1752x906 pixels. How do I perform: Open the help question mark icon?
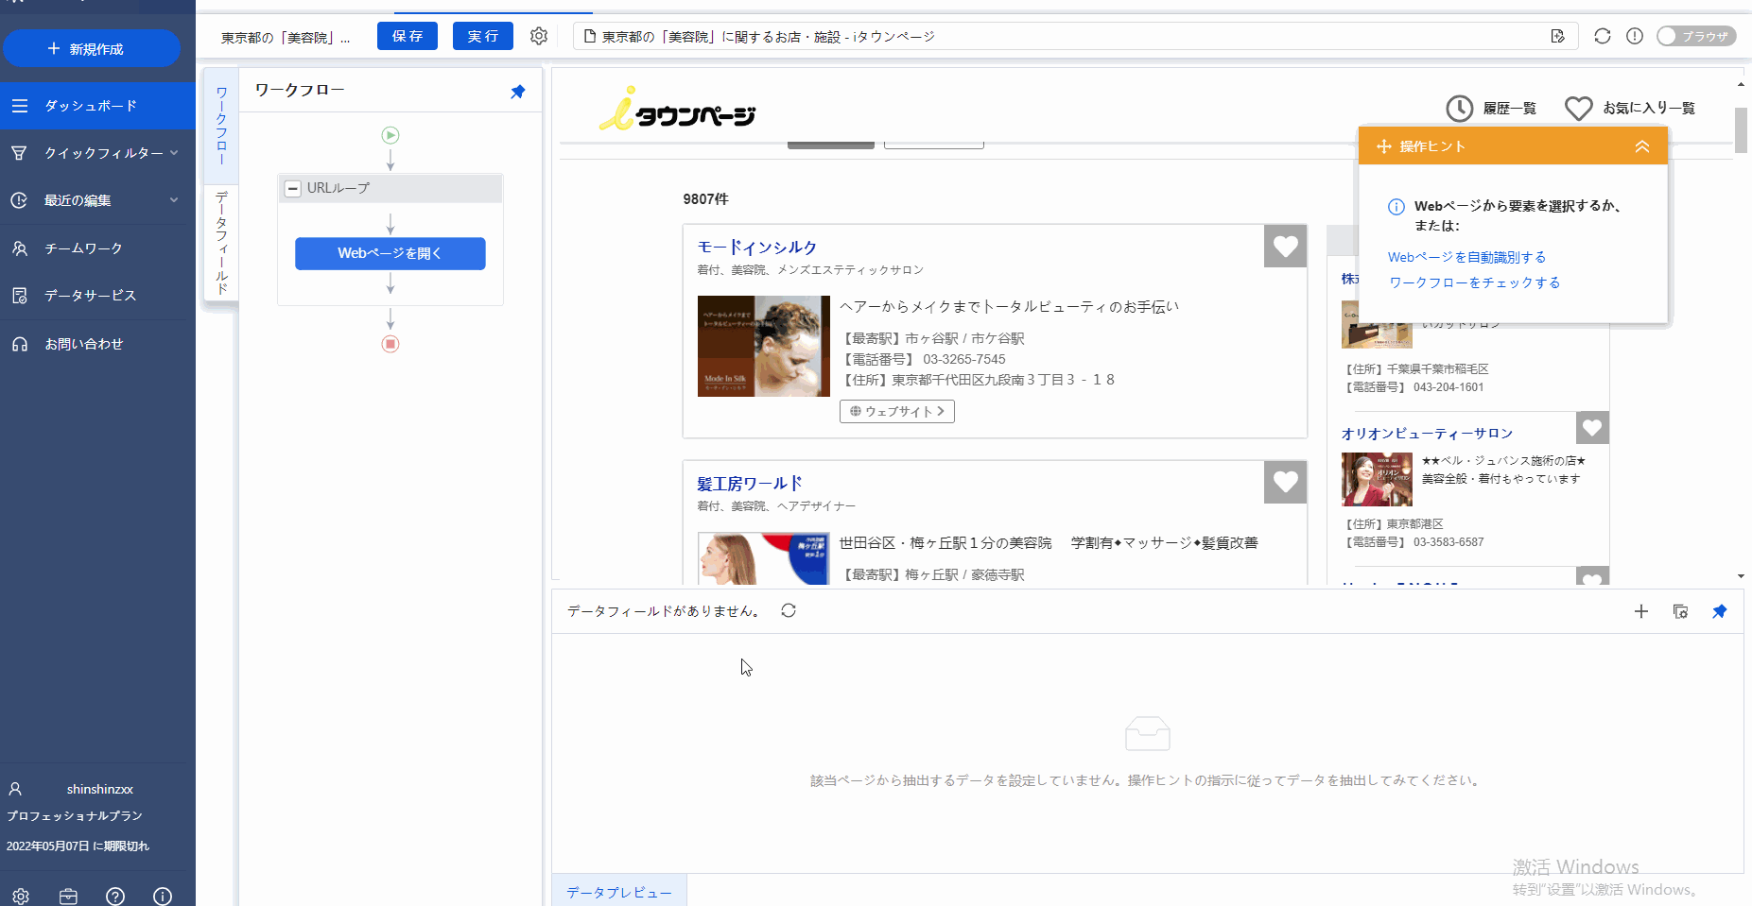click(x=115, y=896)
